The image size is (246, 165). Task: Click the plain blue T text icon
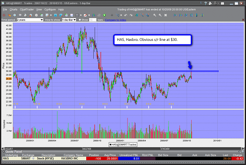(x=55, y=15)
